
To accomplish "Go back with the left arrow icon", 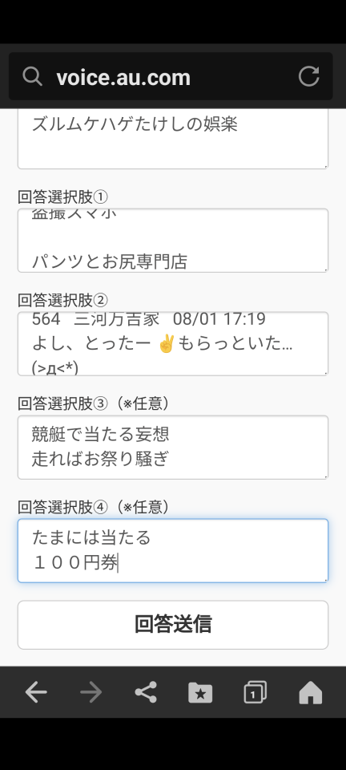I will [36, 692].
